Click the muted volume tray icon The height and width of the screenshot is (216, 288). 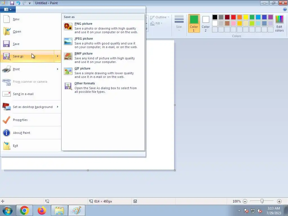point(260,211)
